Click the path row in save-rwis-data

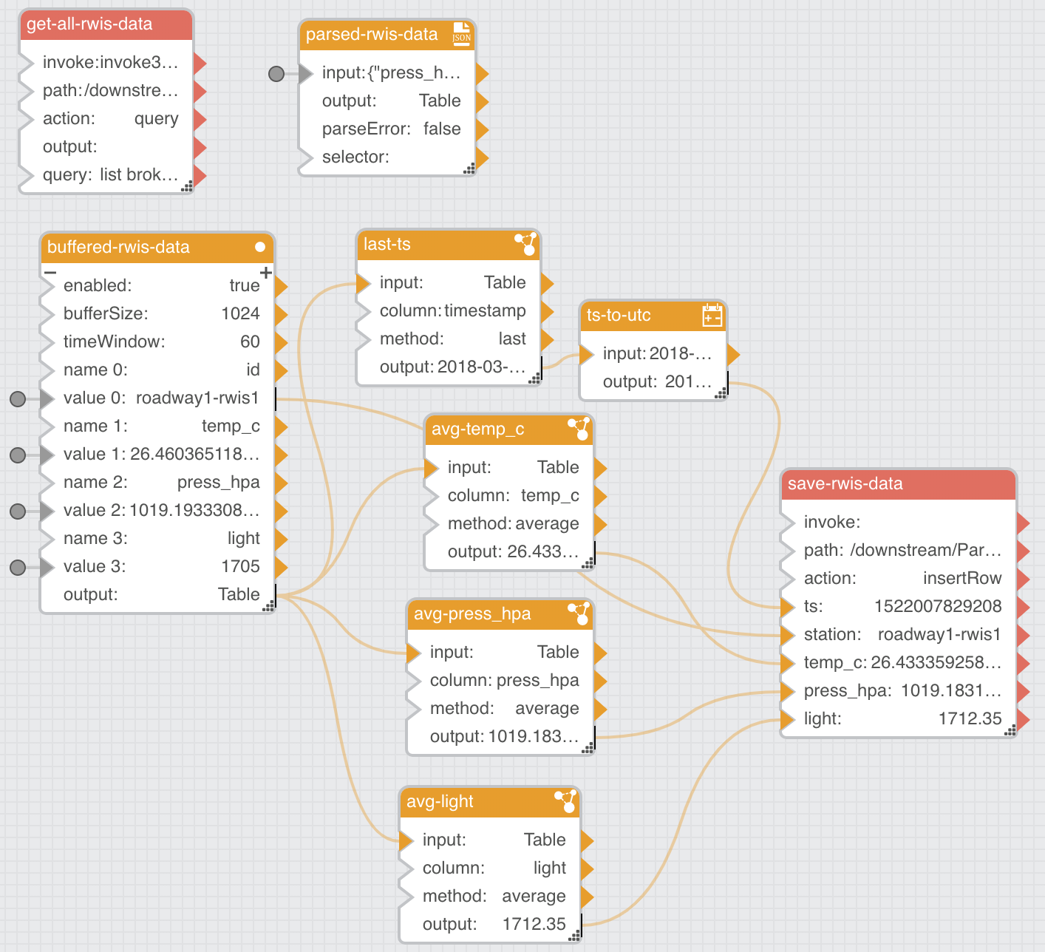[898, 550]
